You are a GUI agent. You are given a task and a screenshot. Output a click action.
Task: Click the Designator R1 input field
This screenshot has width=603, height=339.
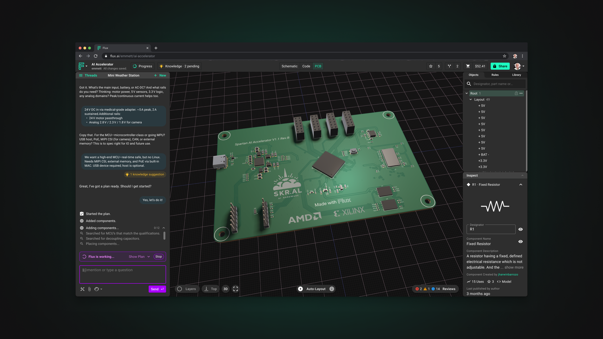click(x=491, y=229)
